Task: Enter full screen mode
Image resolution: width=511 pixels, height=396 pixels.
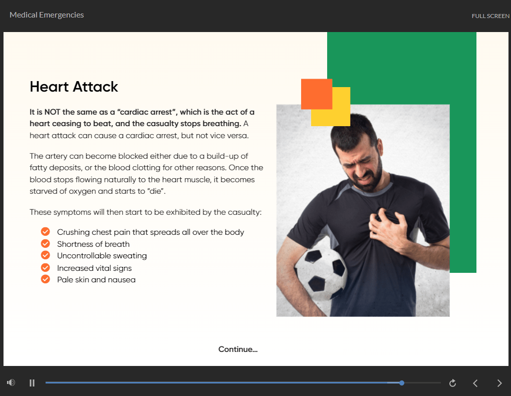Action: [x=490, y=16]
